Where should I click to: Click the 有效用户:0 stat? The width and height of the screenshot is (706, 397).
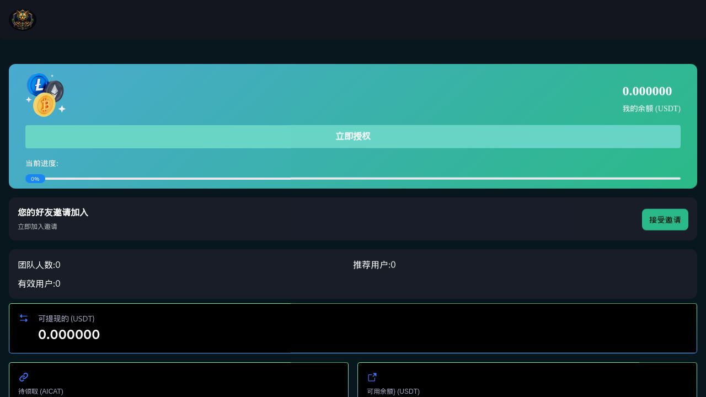39,284
